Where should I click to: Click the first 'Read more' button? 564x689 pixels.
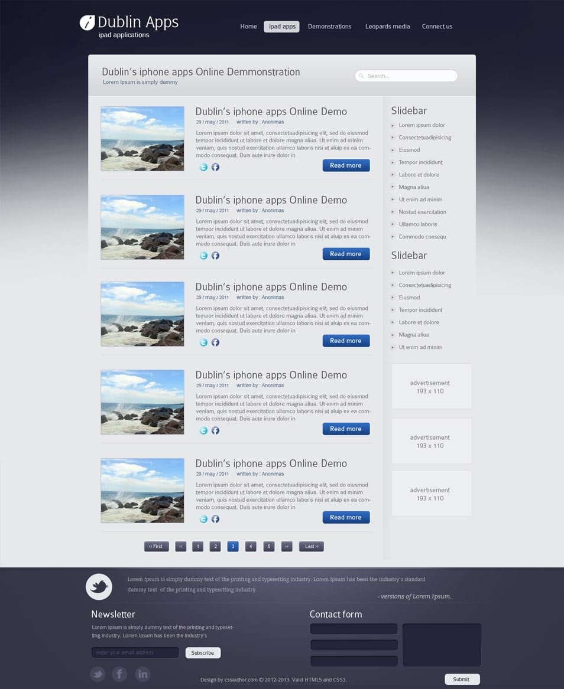pyautogui.click(x=346, y=165)
